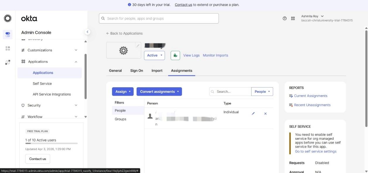Screen dimensions: 368x173
Task: Select the Assignments tab
Action: [182, 71]
